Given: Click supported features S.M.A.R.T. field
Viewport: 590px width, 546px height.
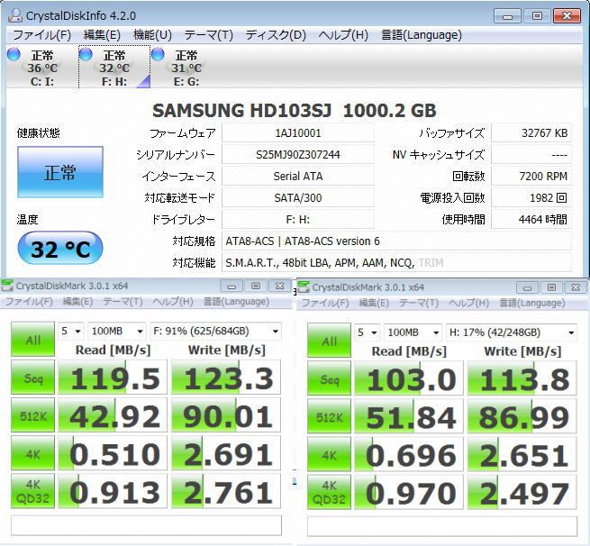Looking at the screenshot, I should point(397,262).
